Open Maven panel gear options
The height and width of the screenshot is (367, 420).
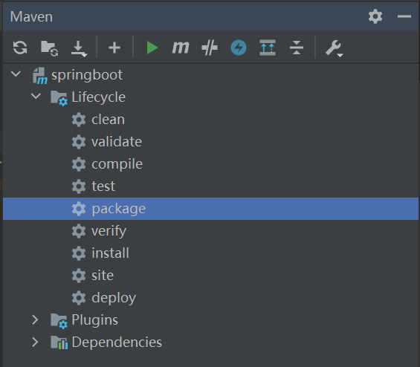[x=375, y=16]
